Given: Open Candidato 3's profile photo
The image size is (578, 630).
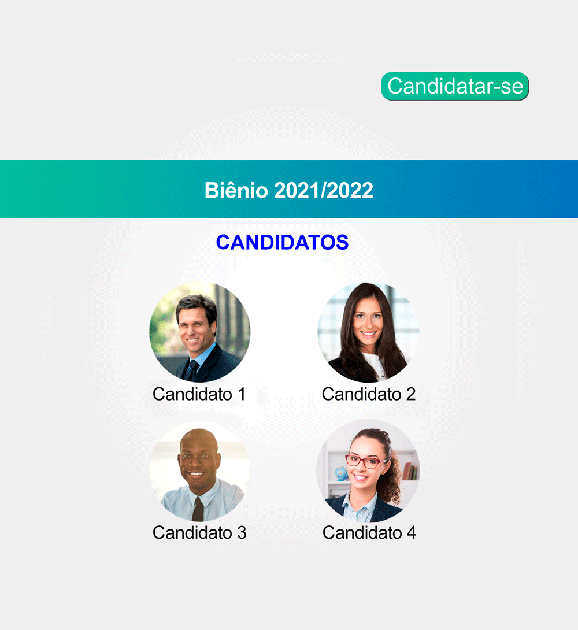Looking at the screenshot, I should coord(199,471).
